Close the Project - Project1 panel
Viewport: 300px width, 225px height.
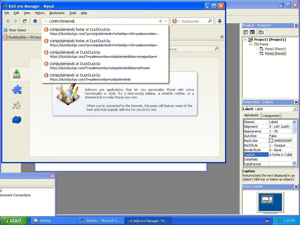(x=296, y=25)
